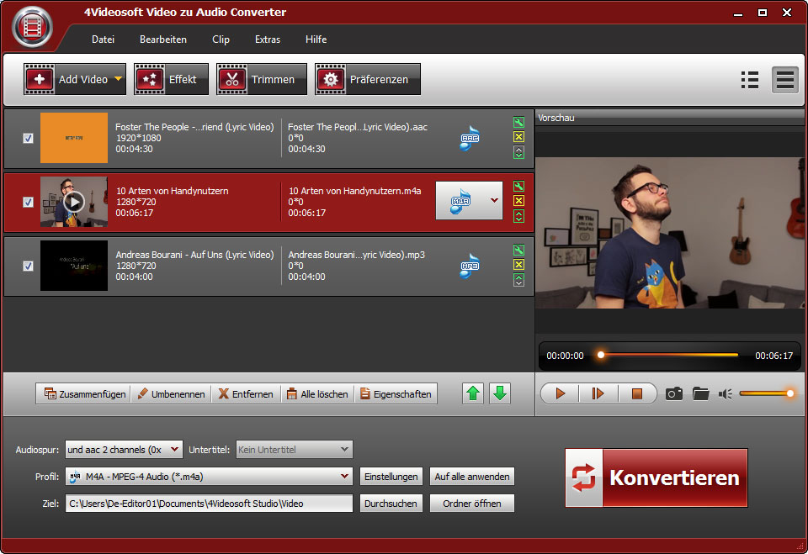Move selected item up with green arrow
The image size is (808, 554).
(x=473, y=394)
